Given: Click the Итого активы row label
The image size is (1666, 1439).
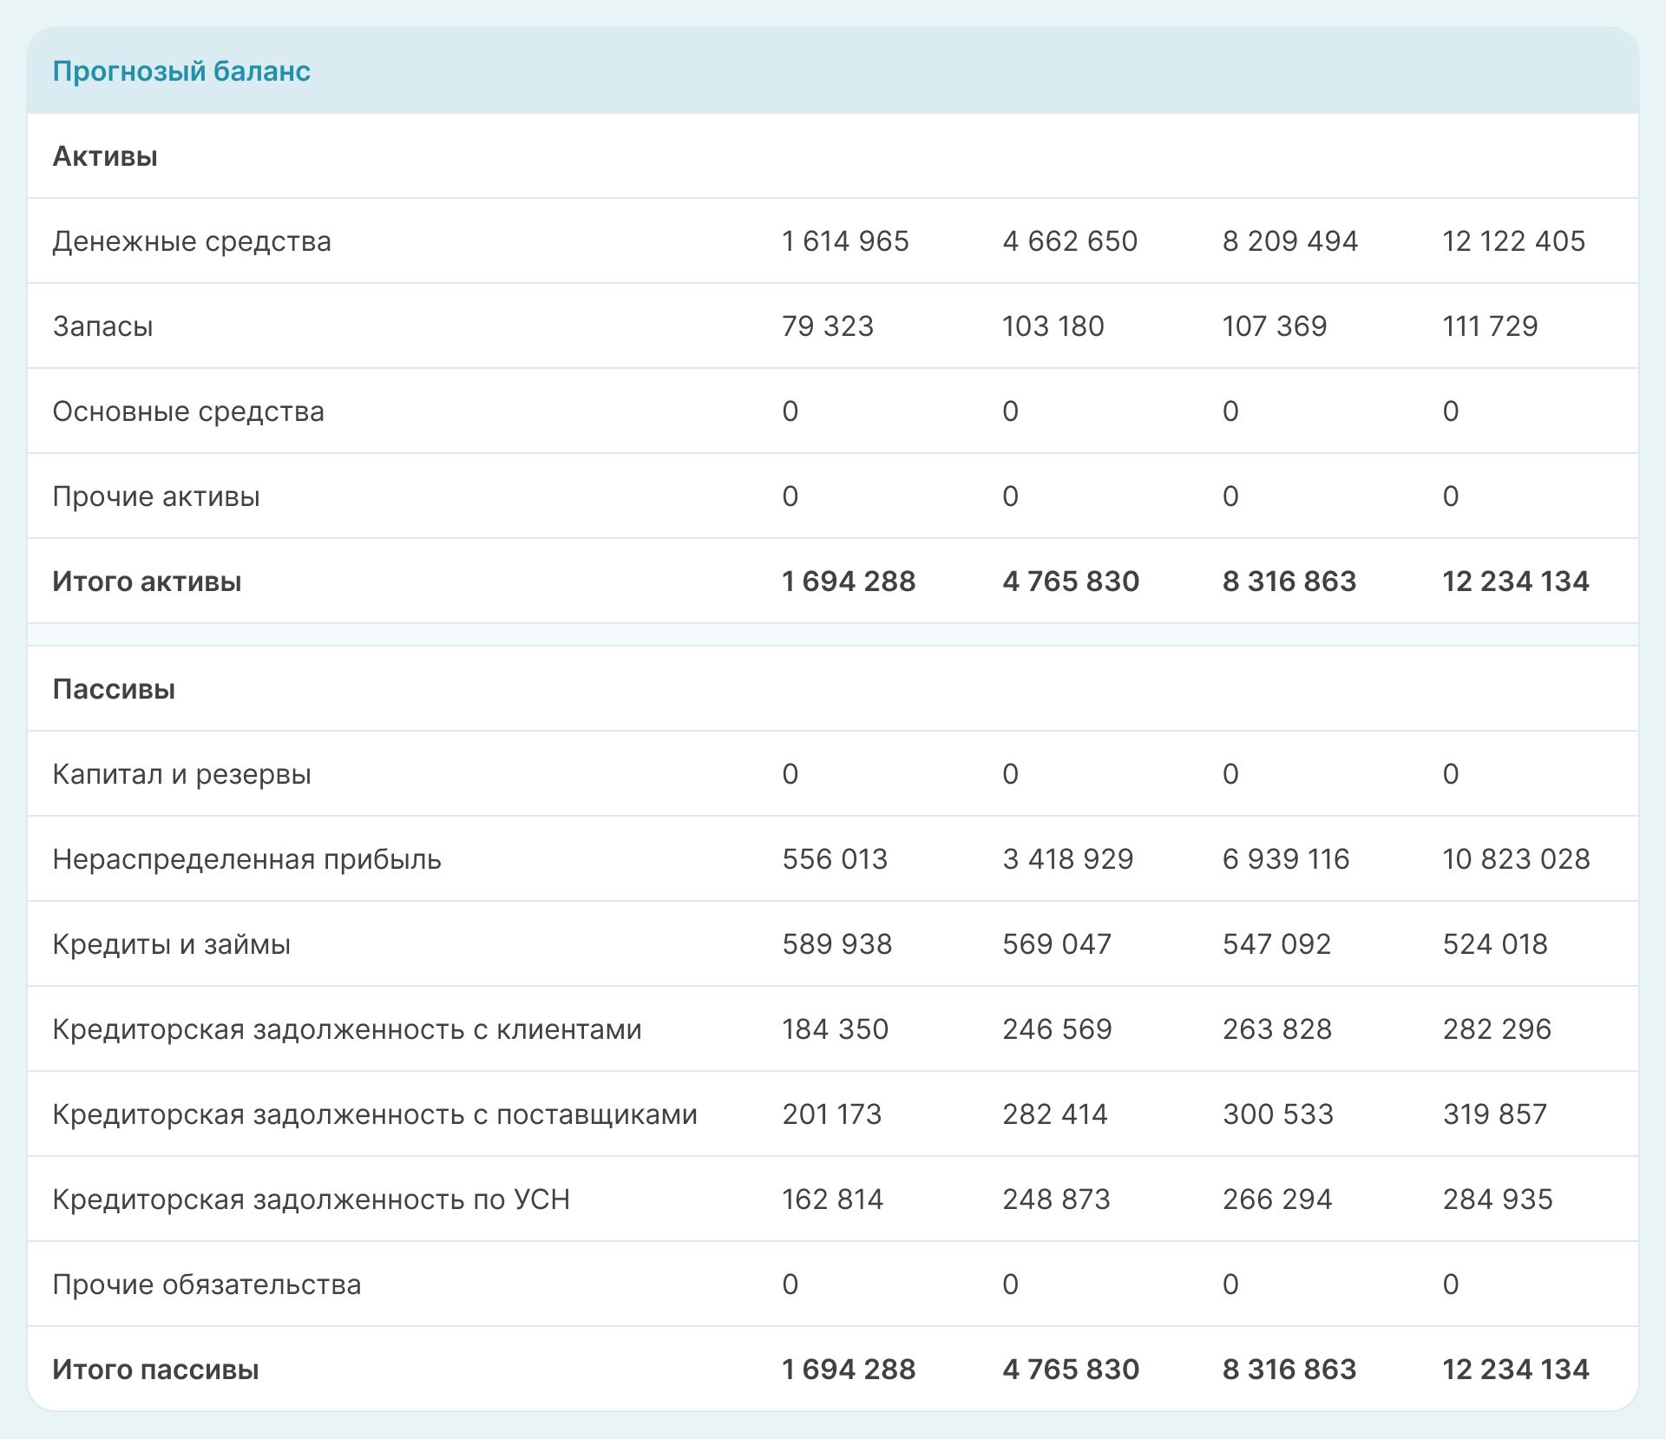Looking at the screenshot, I should (x=147, y=582).
